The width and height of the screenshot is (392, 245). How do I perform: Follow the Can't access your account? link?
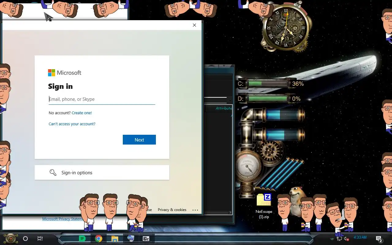[72, 124]
